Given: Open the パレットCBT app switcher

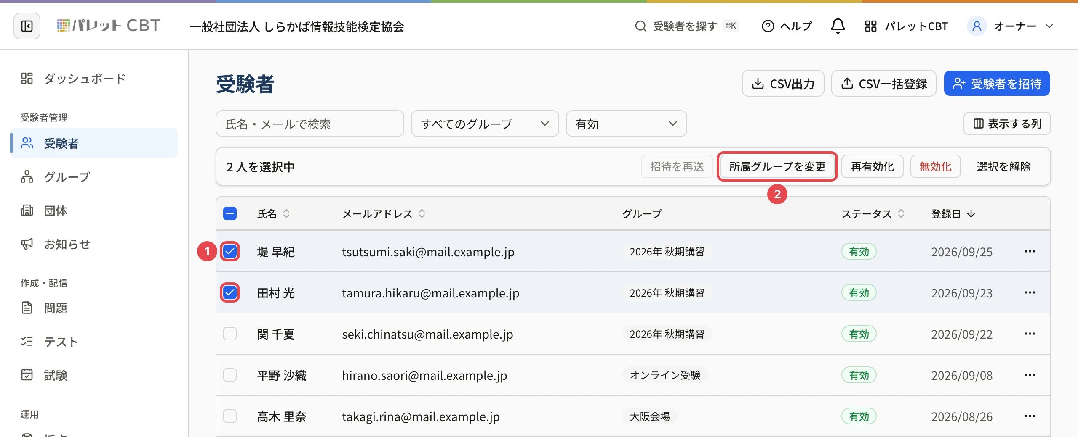Looking at the screenshot, I should (906, 26).
